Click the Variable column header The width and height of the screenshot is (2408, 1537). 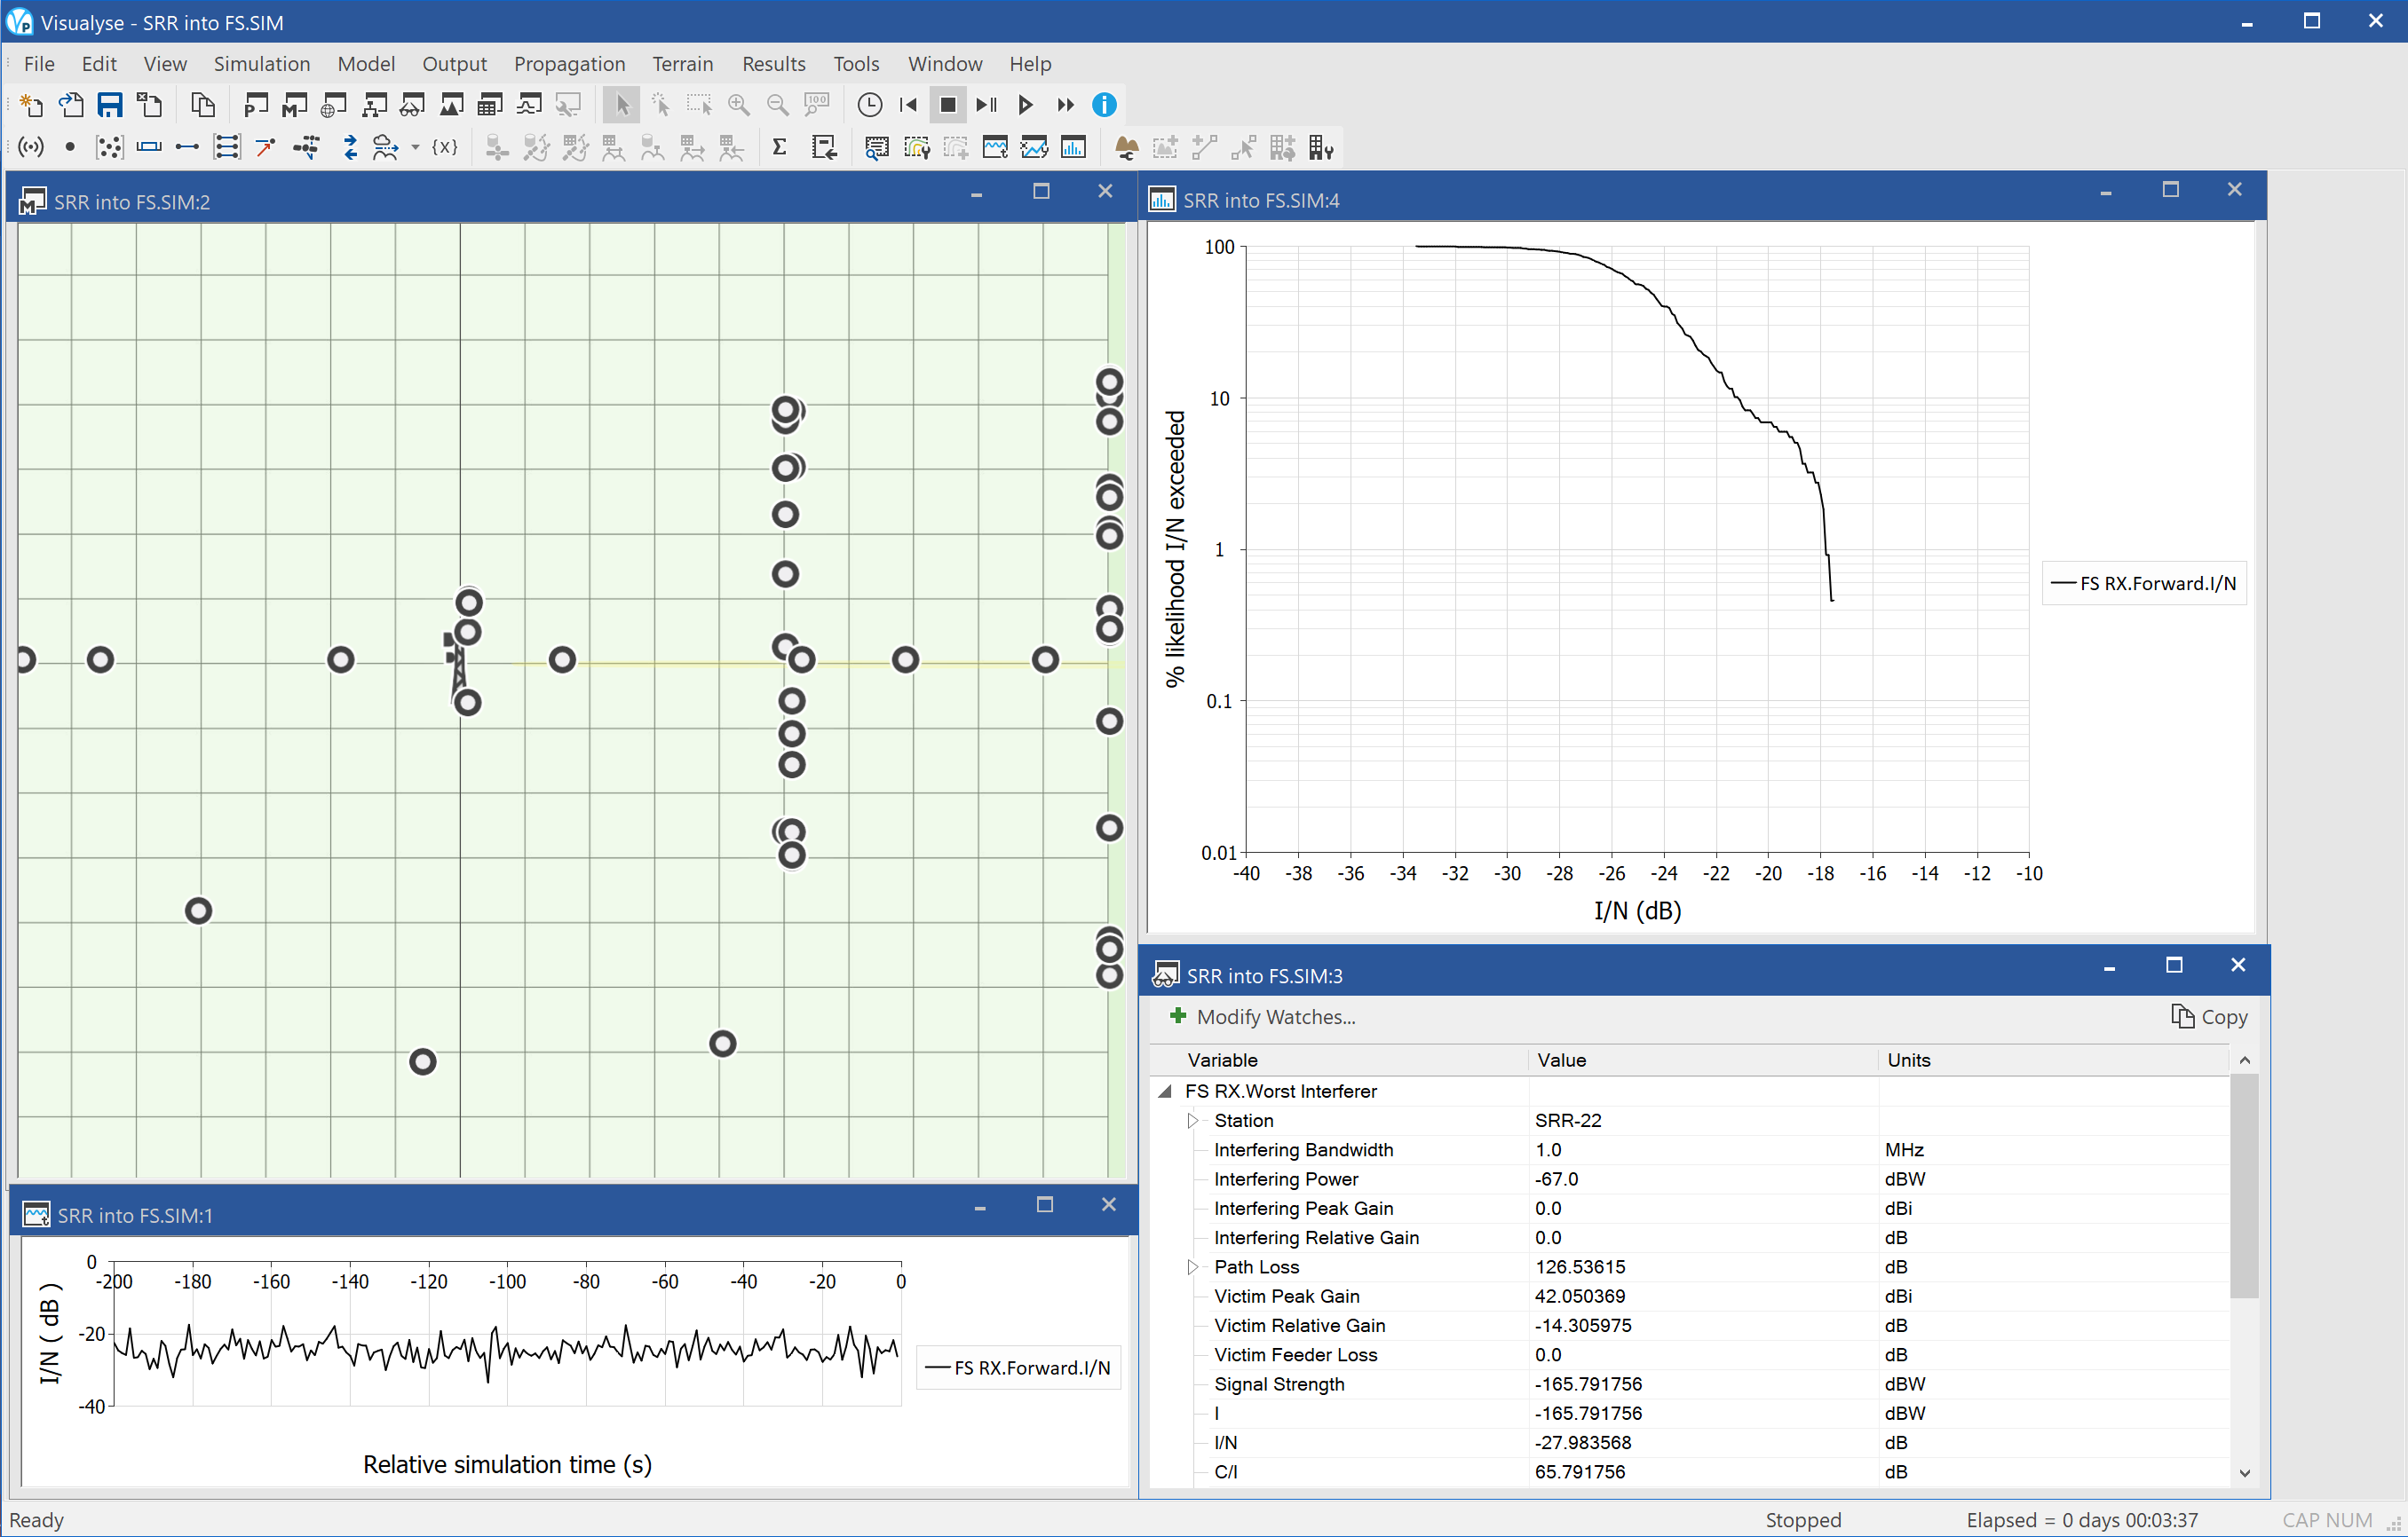(x=1340, y=1060)
